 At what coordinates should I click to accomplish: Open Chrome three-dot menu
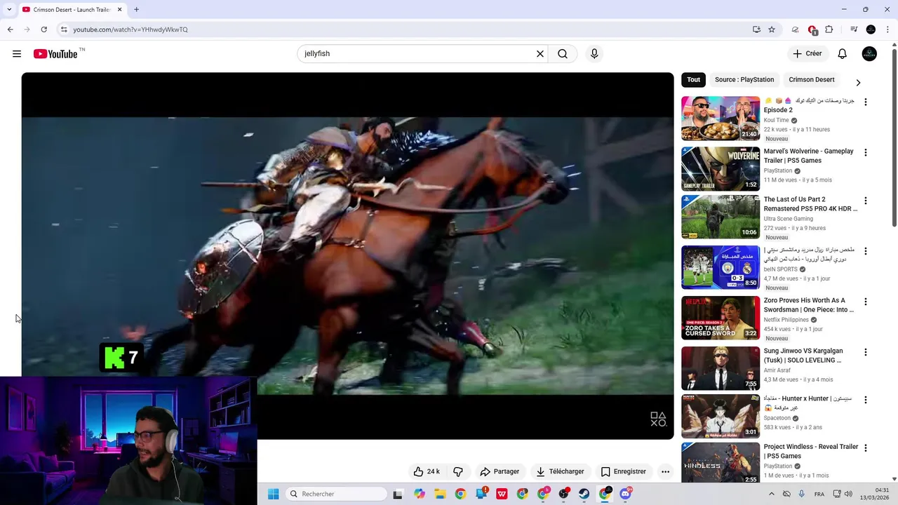click(887, 29)
